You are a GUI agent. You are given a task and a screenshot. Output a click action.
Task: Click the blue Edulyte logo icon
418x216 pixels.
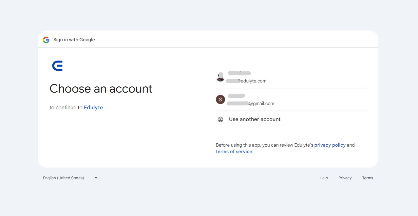pyautogui.click(x=57, y=66)
